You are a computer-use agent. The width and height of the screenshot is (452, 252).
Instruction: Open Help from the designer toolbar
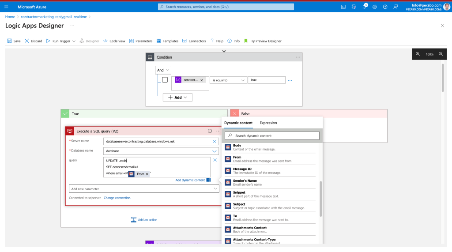[217, 41]
